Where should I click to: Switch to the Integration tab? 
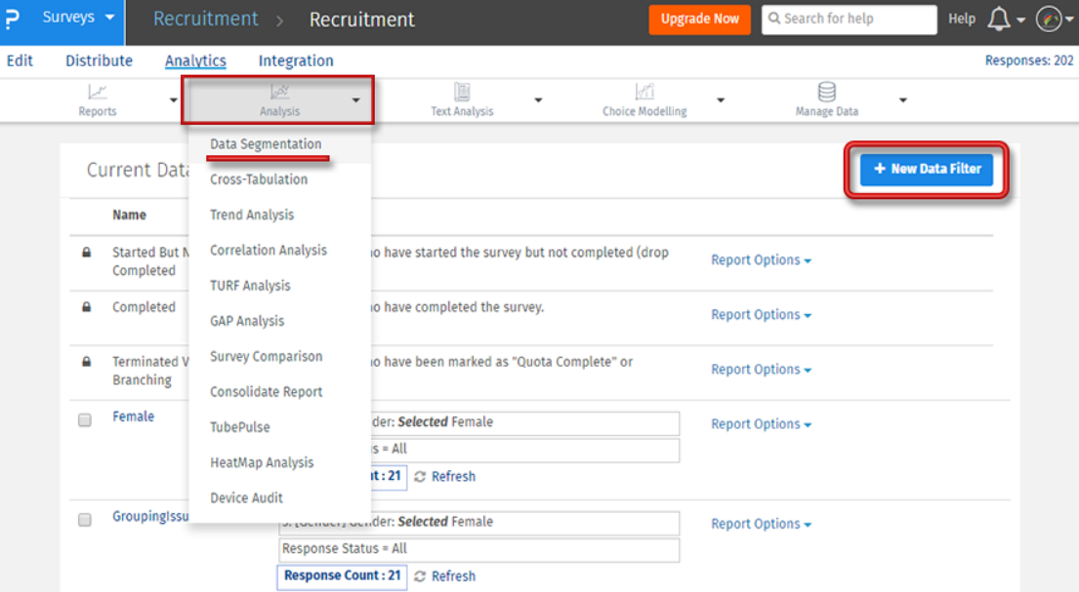click(296, 60)
